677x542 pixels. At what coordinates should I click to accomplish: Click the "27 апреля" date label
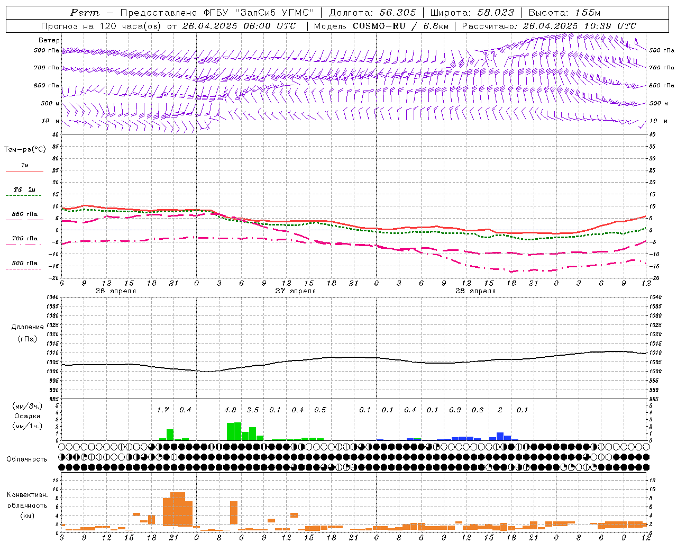click(296, 291)
